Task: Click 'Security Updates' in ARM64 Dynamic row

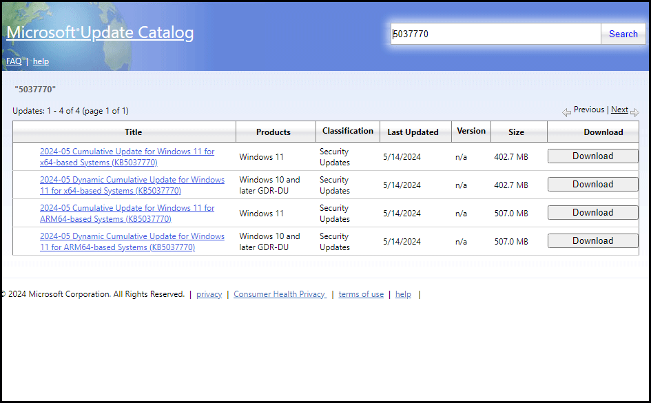Action: click(335, 242)
